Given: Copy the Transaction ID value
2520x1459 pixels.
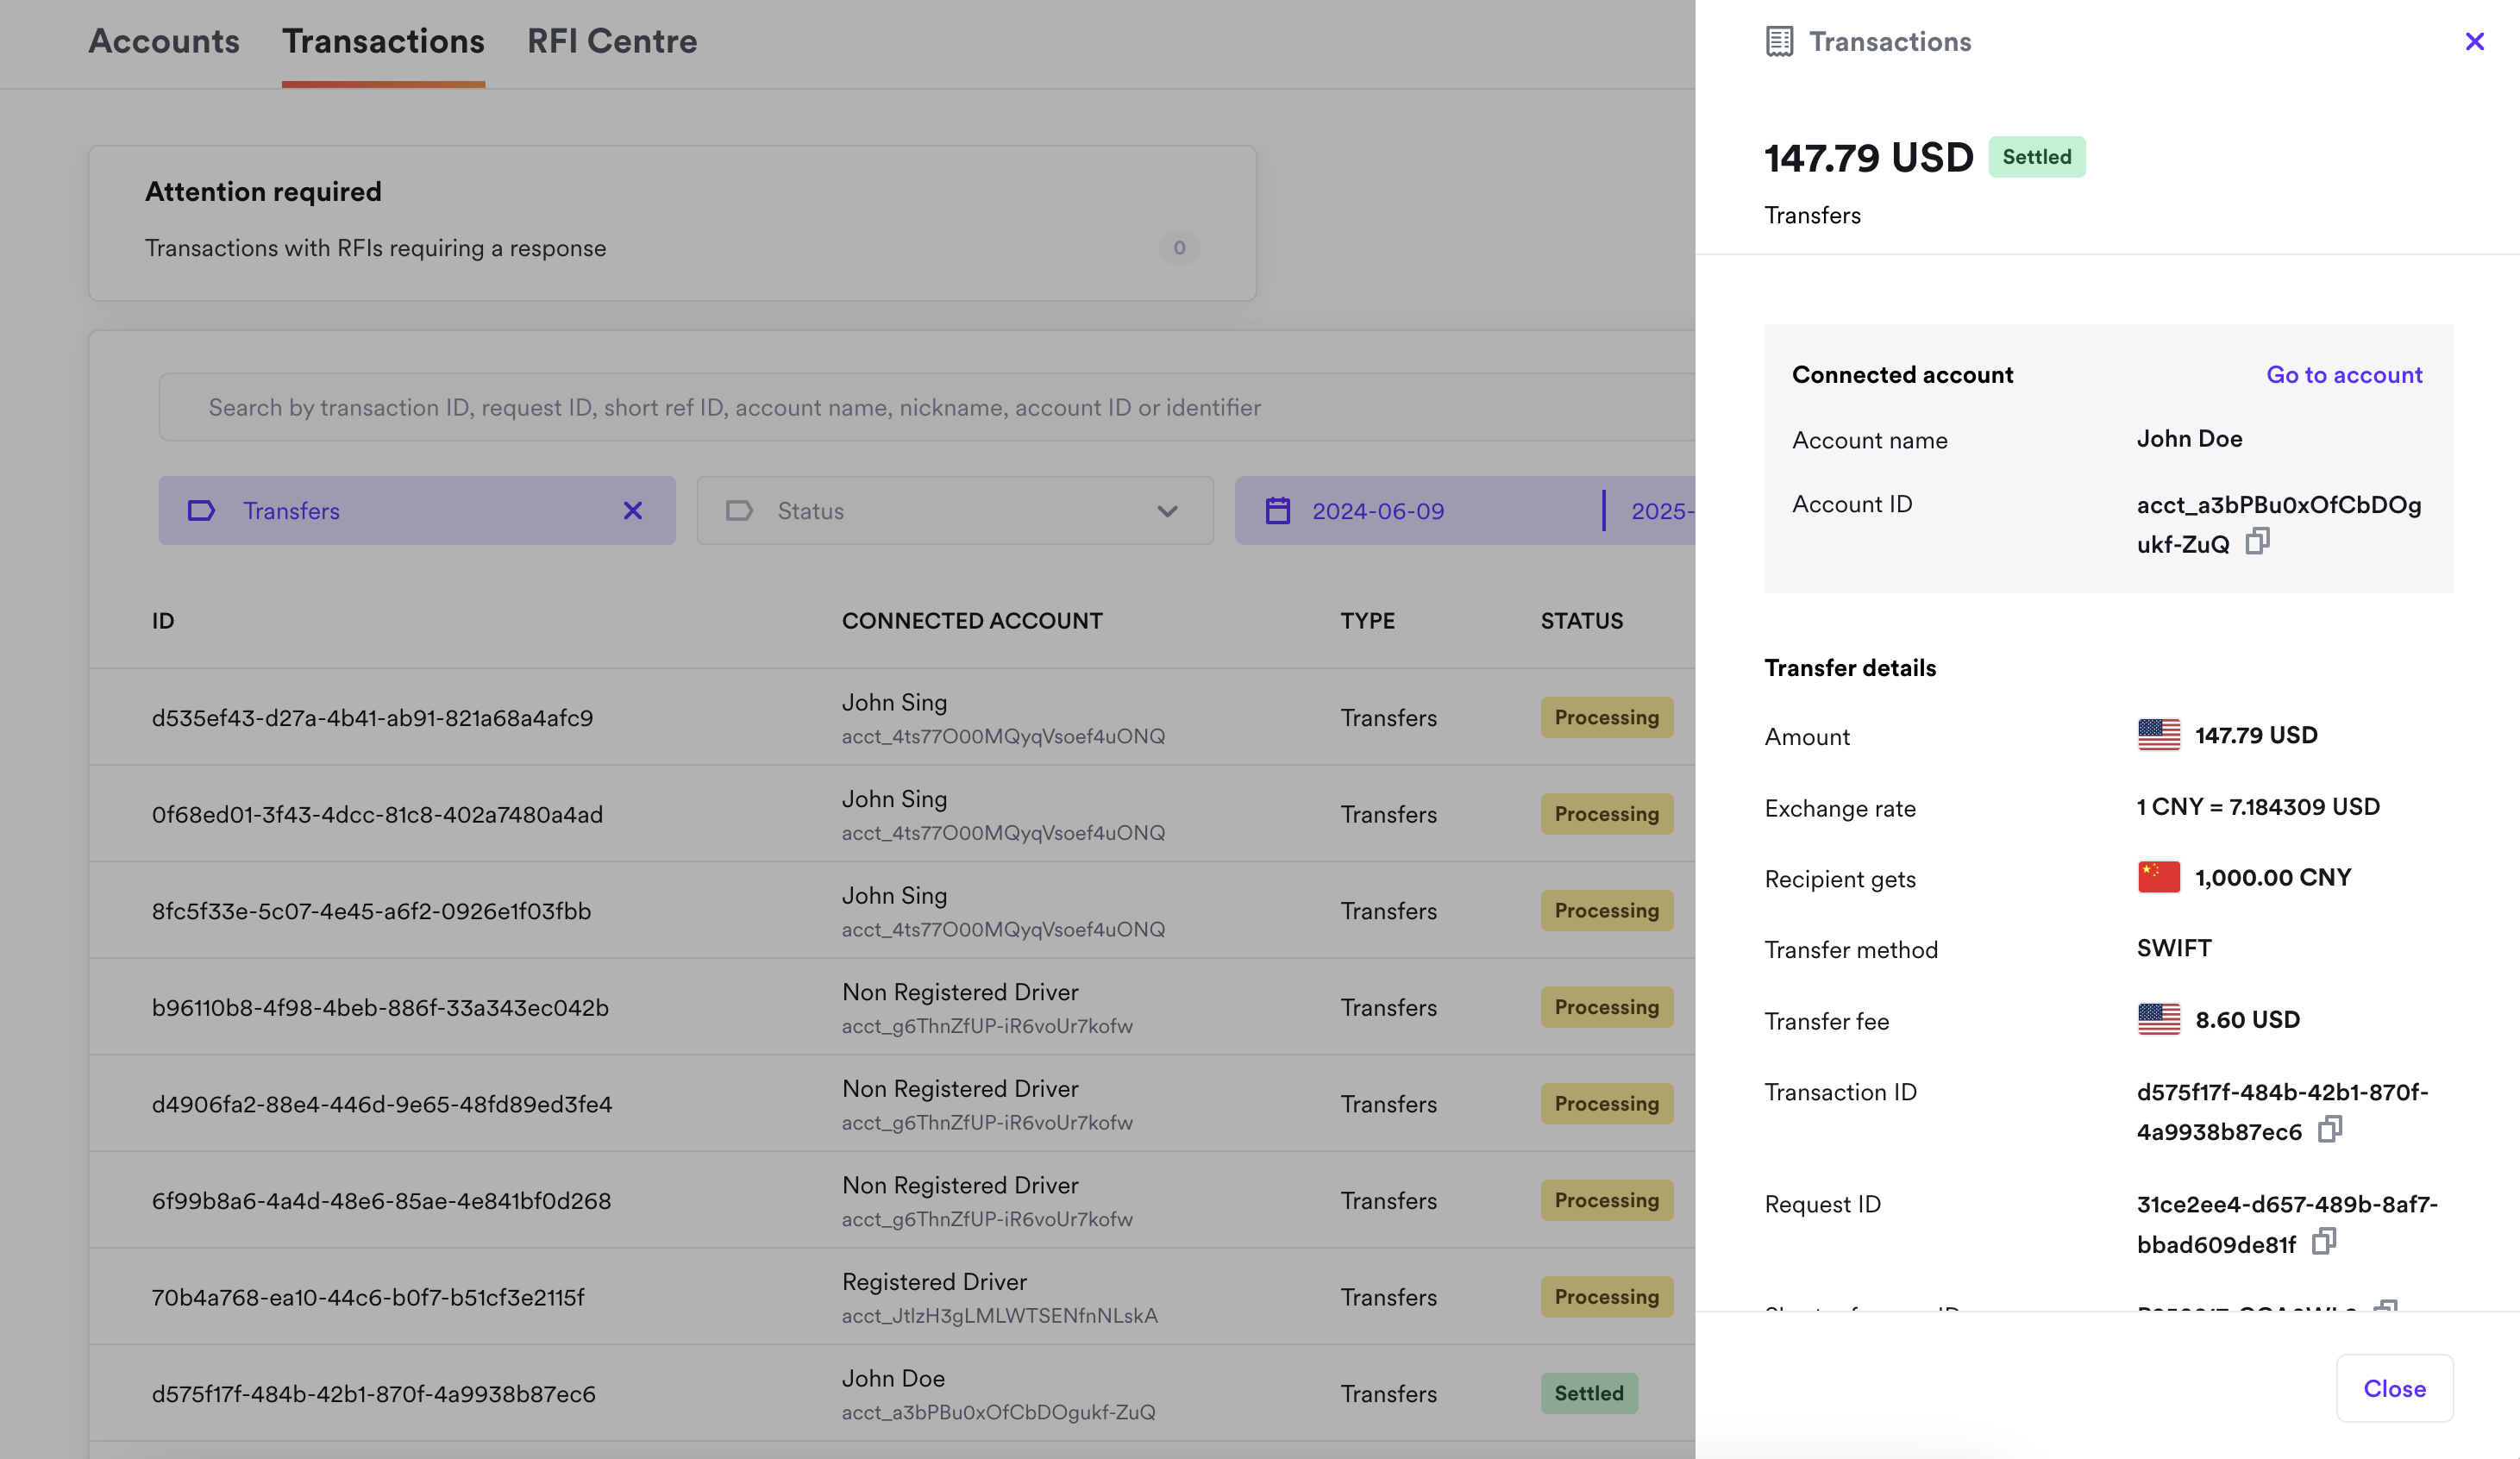Looking at the screenshot, I should 2330,1130.
